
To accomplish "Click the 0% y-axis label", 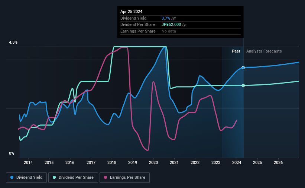I will pyautogui.click(x=12, y=153).
